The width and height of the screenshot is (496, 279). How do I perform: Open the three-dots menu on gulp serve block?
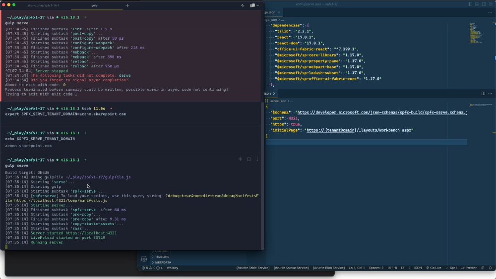tap(257, 159)
